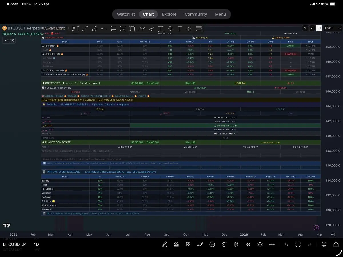This screenshot has width=343, height=257.
Task: Switch to the Watchlist tab
Action: click(126, 14)
